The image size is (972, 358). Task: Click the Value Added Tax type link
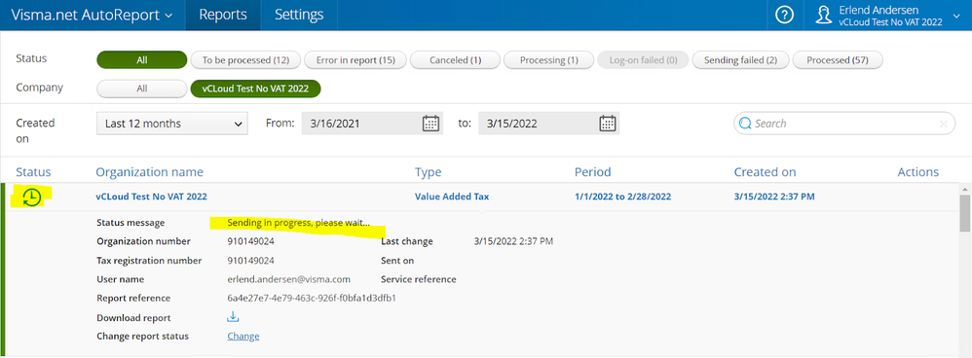(x=452, y=197)
